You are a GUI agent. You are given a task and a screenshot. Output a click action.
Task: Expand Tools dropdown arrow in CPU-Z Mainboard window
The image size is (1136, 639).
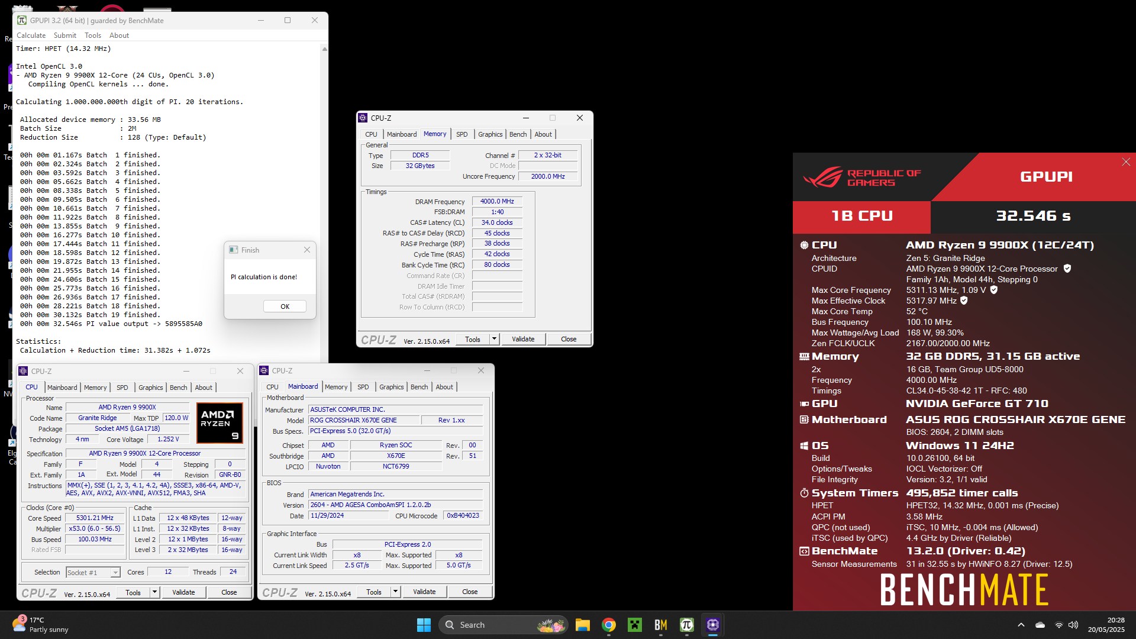[395, 592]
